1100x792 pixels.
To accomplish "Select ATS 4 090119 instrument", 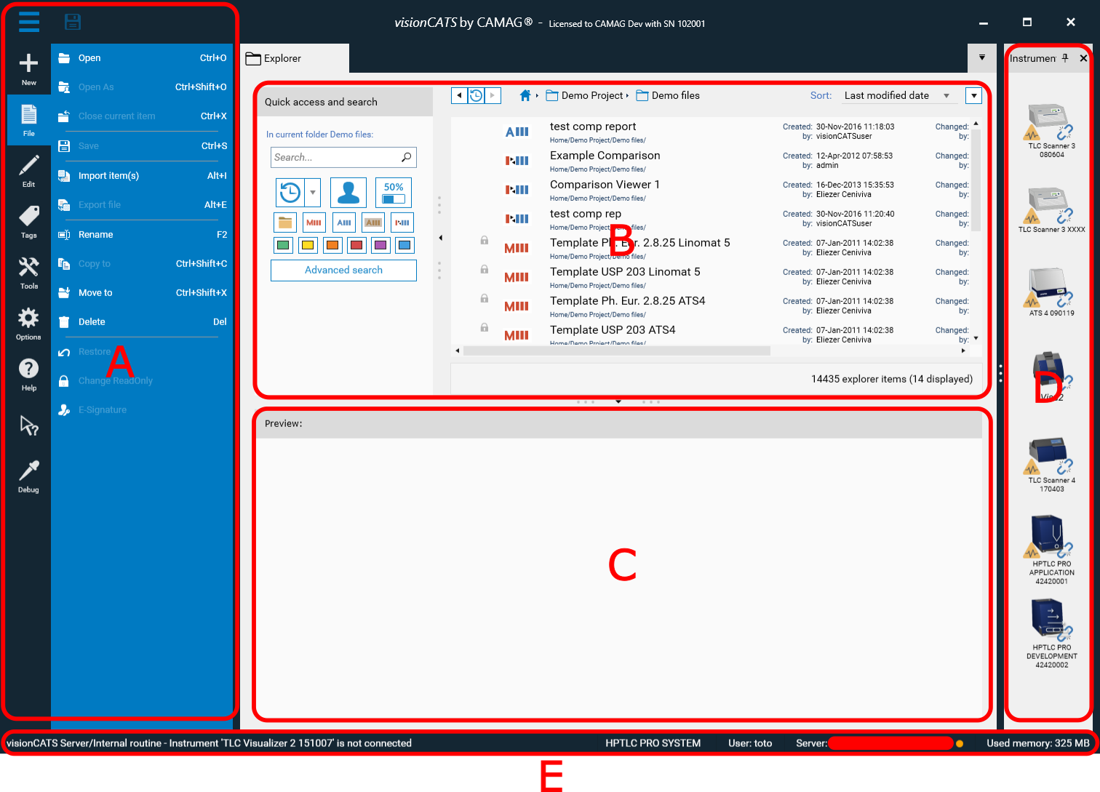I will point(1051,292).
